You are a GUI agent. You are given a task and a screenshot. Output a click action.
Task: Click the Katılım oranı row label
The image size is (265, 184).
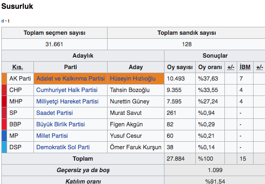click(x=83, y=181)
